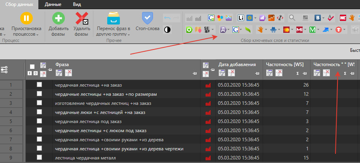Toggle the select-all checkbox in table header
Viewport: 360px width, 163px height.
(x=32, y=66)
